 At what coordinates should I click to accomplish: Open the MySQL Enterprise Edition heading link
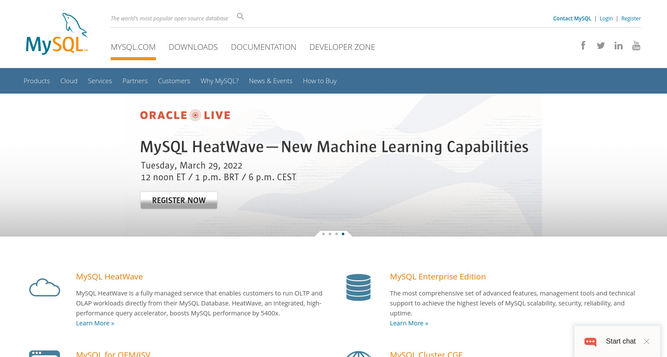438,276
